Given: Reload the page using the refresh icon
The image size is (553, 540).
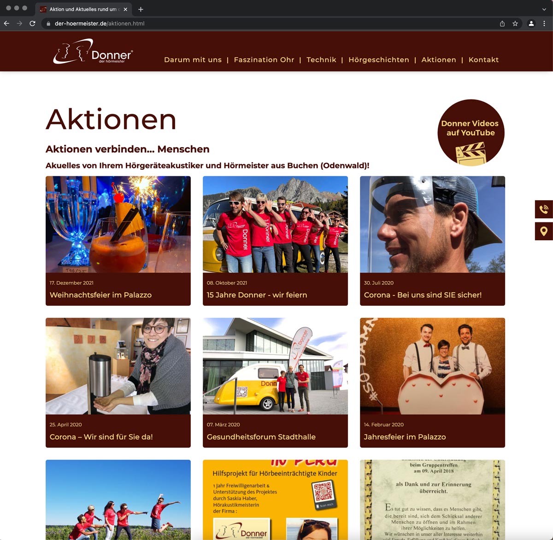Looking at the screenshot, I should click(32, 23).
